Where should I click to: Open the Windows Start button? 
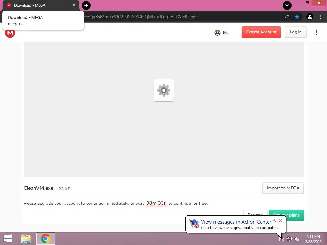pos(8,239)
